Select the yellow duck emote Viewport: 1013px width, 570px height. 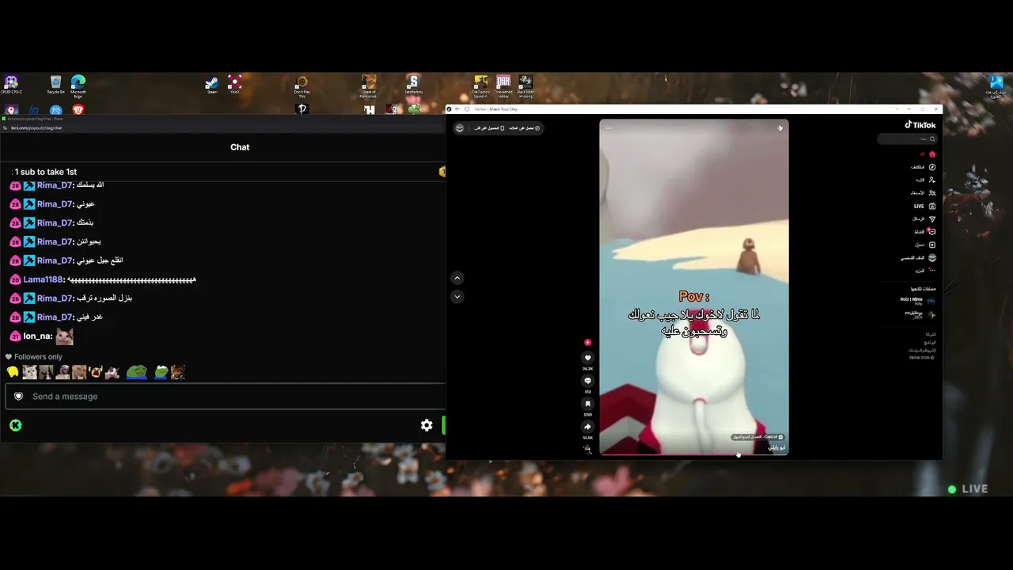click(13, 372)
